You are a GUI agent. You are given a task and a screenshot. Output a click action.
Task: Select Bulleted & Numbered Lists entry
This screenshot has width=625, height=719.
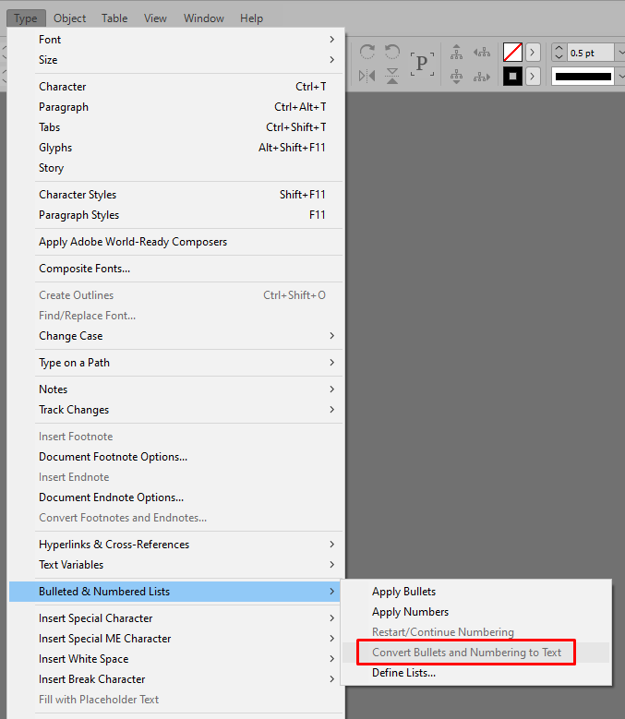176,592
